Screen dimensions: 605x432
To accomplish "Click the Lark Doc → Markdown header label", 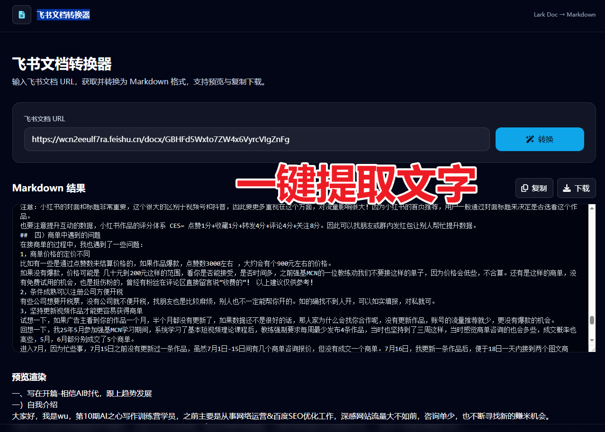I will 564,14.
